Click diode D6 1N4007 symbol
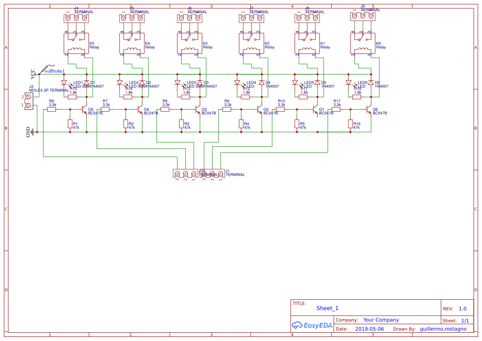Image resolution: width=482 pixels, height=341 pixels. tap(370, 82)
